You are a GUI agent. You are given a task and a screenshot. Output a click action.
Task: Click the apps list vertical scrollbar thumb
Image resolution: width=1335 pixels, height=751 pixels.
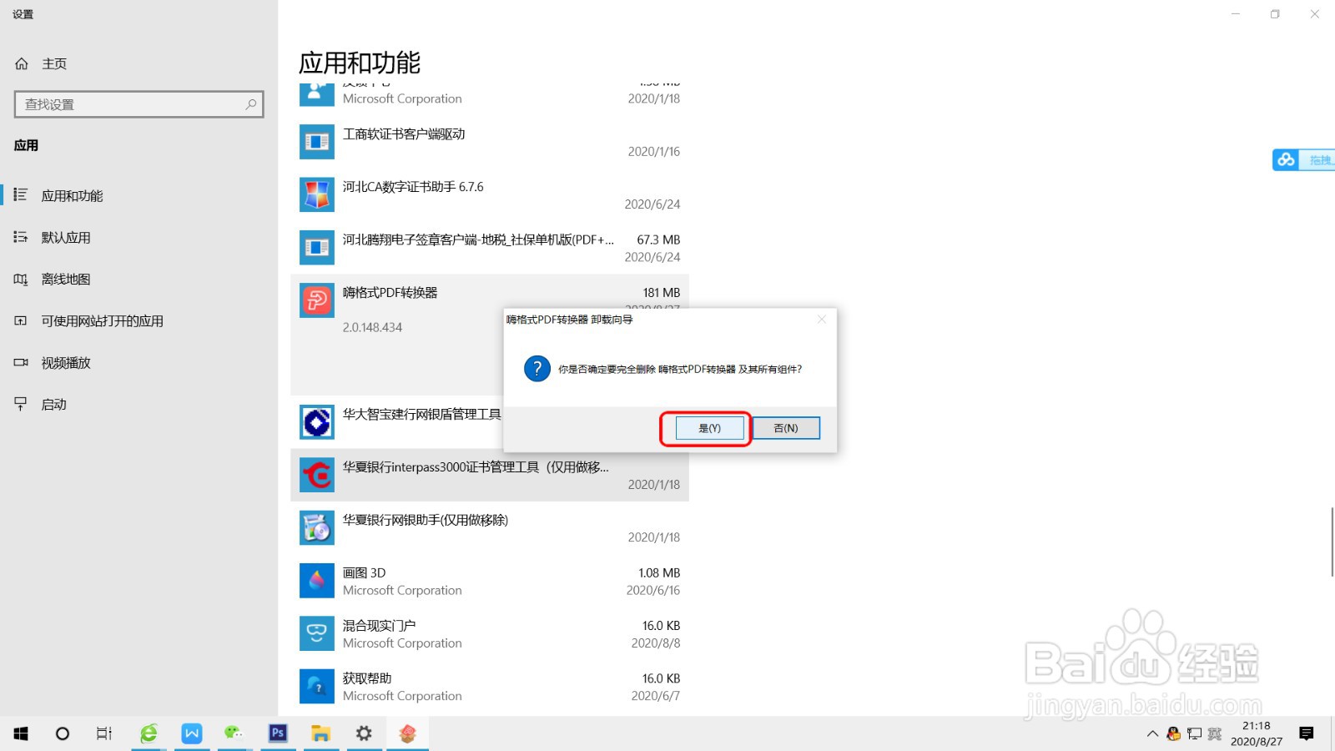tap(1332, 541)
